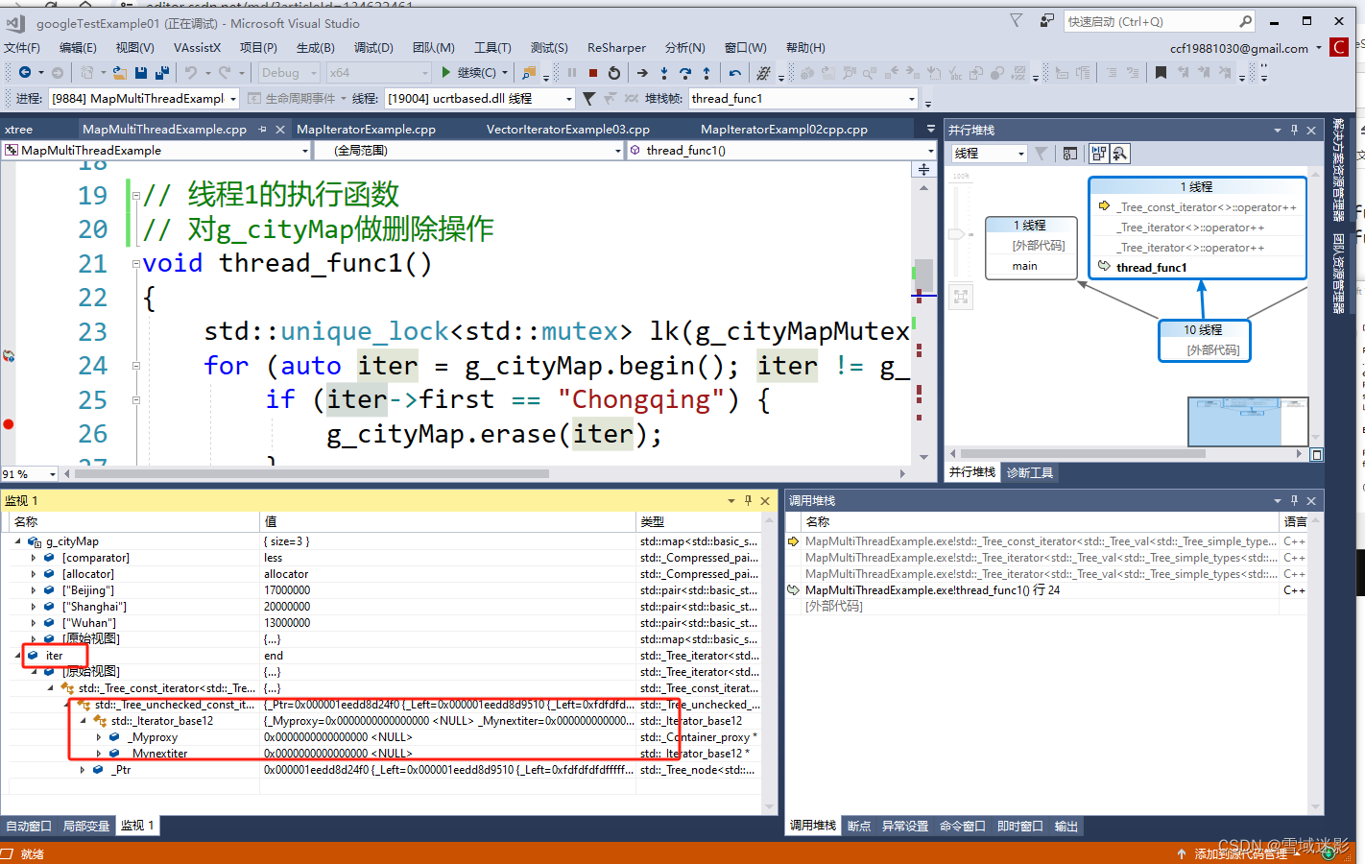The image size is (1365, 864).
Task: Click the editor split window handle
Action: click(923, 169)
